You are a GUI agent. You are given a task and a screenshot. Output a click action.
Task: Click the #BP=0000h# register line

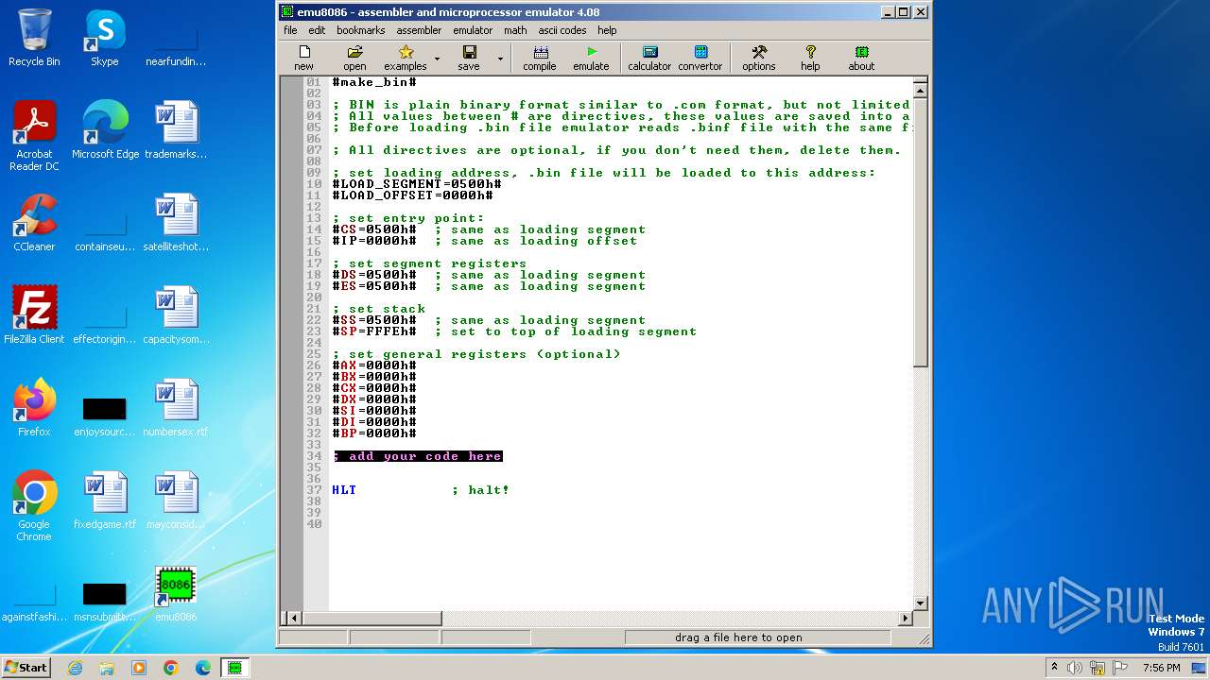point(374,433)
